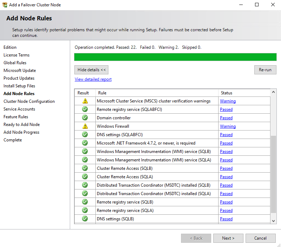Click the check icon for MSDTC installed (SQLB)
Image resolution: width=281 pixels, height=247 pixels.
[85, 185]
